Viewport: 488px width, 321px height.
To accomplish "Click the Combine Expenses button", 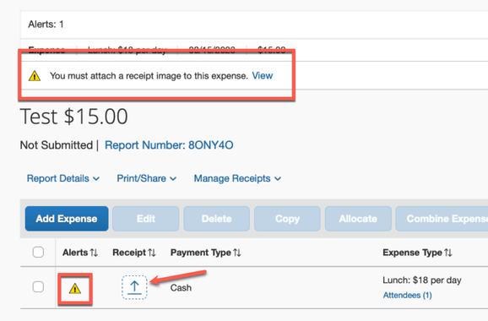I will point(442,219).
